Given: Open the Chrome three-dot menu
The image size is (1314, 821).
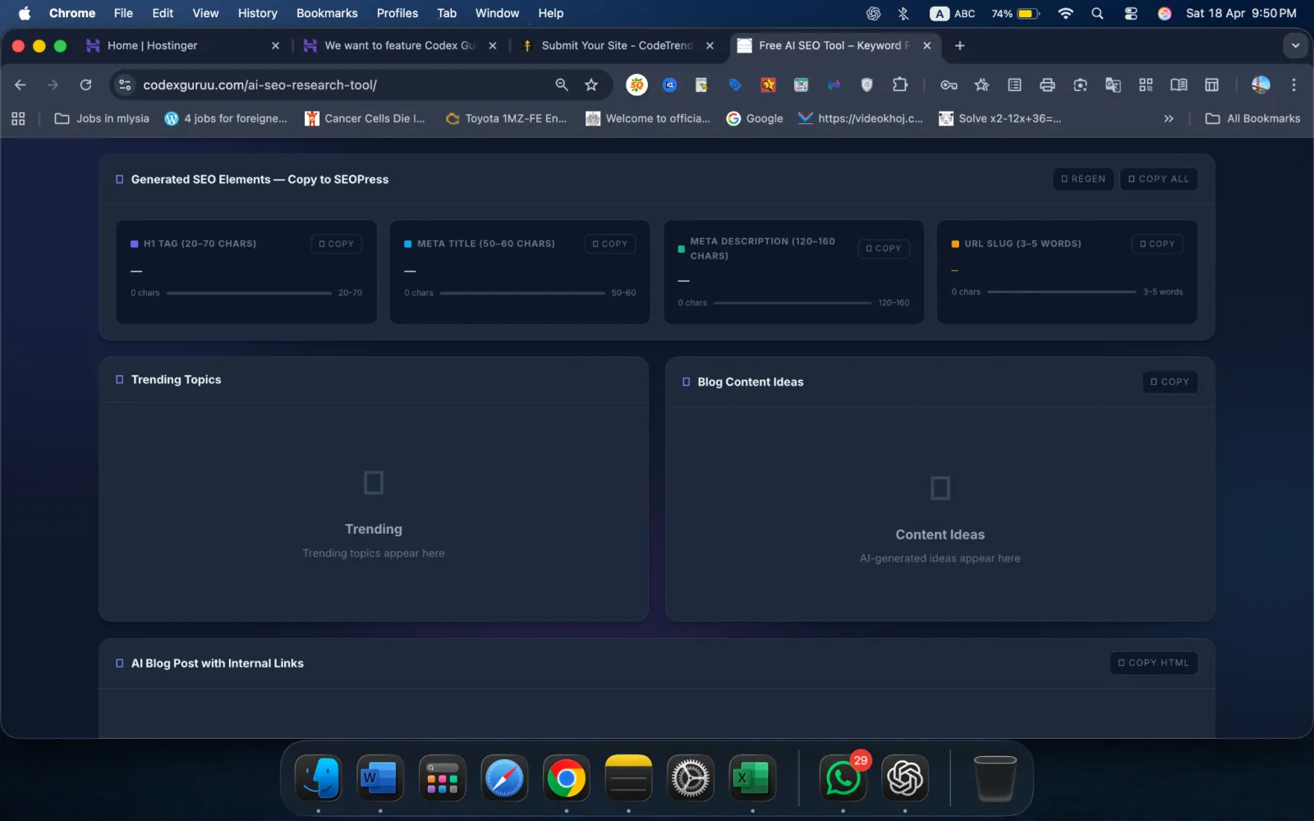Looking at the screenshot, I should (1293, 85).
